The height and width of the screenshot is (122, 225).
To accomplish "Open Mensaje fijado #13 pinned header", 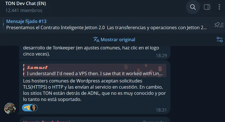I will pos(26,21).
